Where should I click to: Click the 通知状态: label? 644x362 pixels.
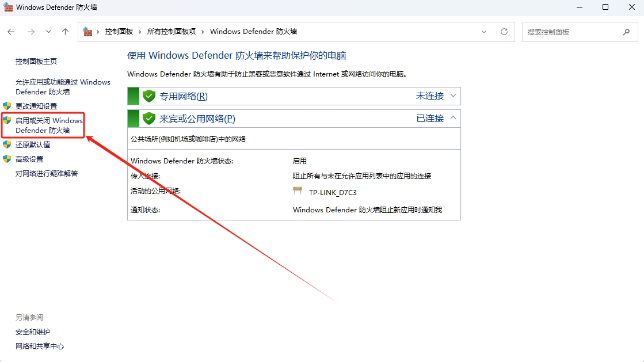[146, 209]
